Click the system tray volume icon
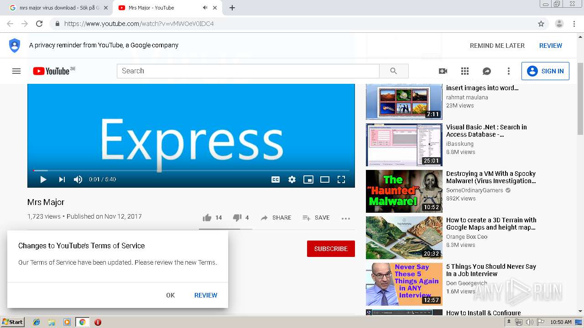The image size is (584, 328). [529, 322]
